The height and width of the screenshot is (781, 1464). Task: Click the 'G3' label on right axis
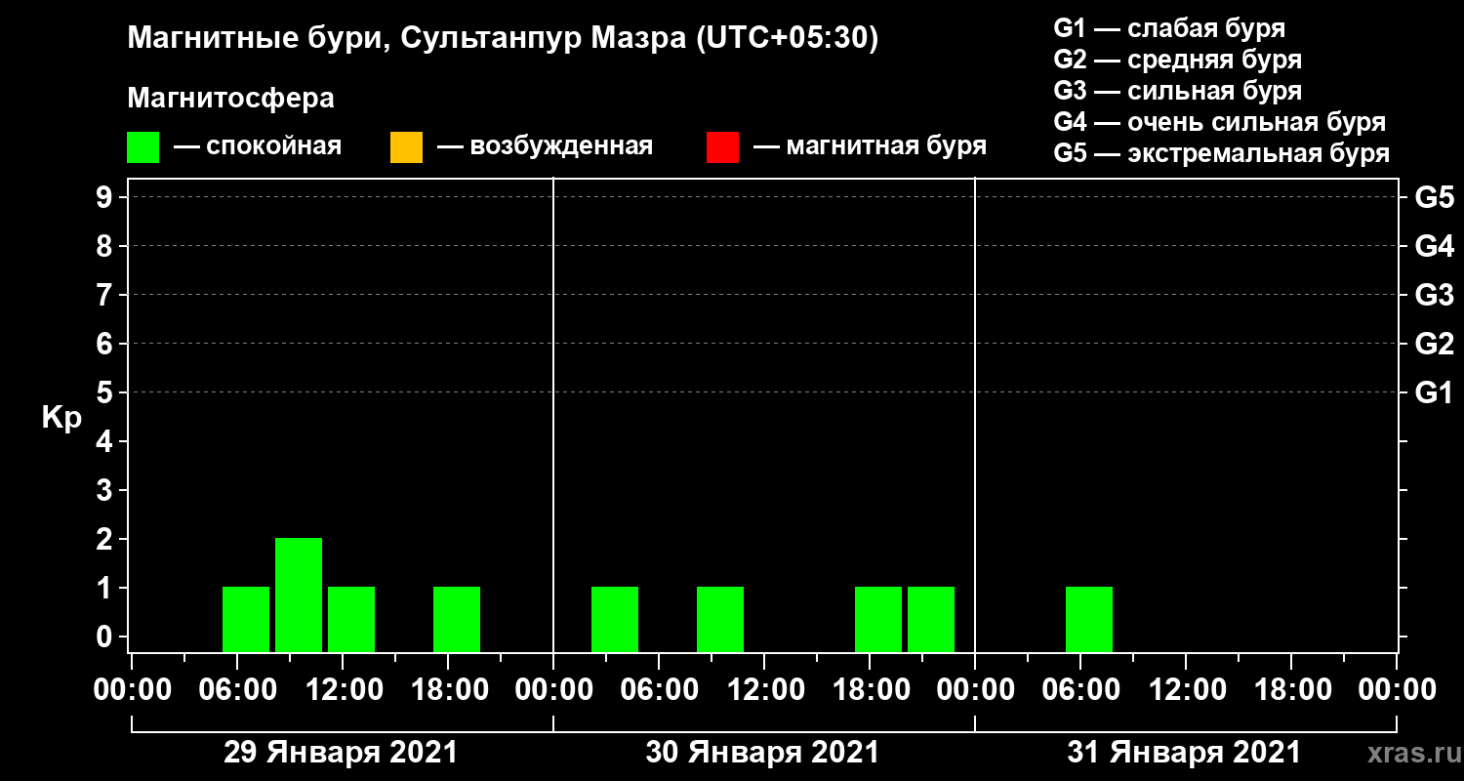tap(1434, 295)
